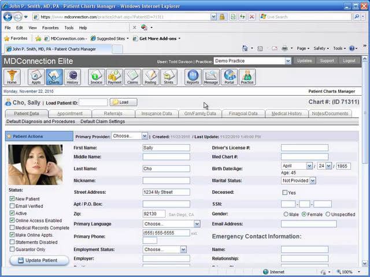370x277 pixels.
Task: Open the Home toolbar icon
Action: [12, 77]
